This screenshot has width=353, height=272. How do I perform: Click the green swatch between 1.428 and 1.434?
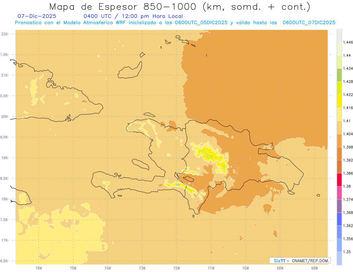pyautogui.click(x=339, y=75)
